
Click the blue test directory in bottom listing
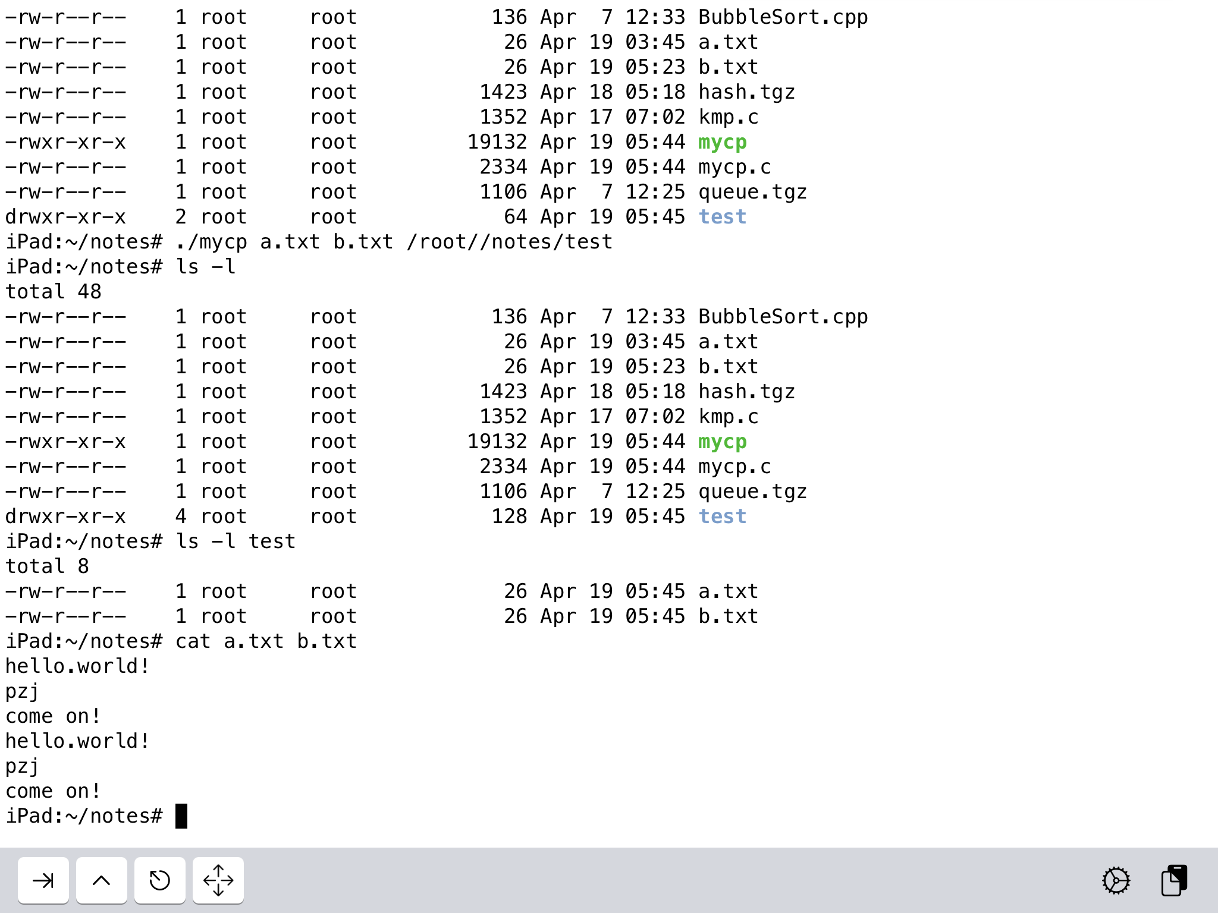[x=722, y=517]
